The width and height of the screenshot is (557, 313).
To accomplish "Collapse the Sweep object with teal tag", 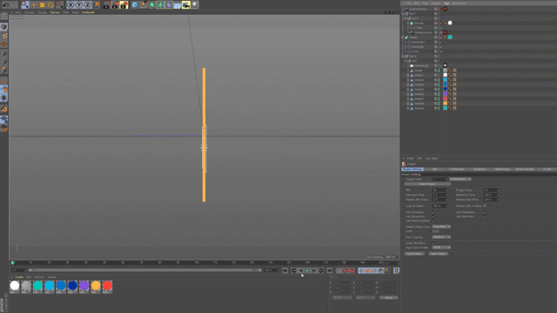I will pos(403,37).
